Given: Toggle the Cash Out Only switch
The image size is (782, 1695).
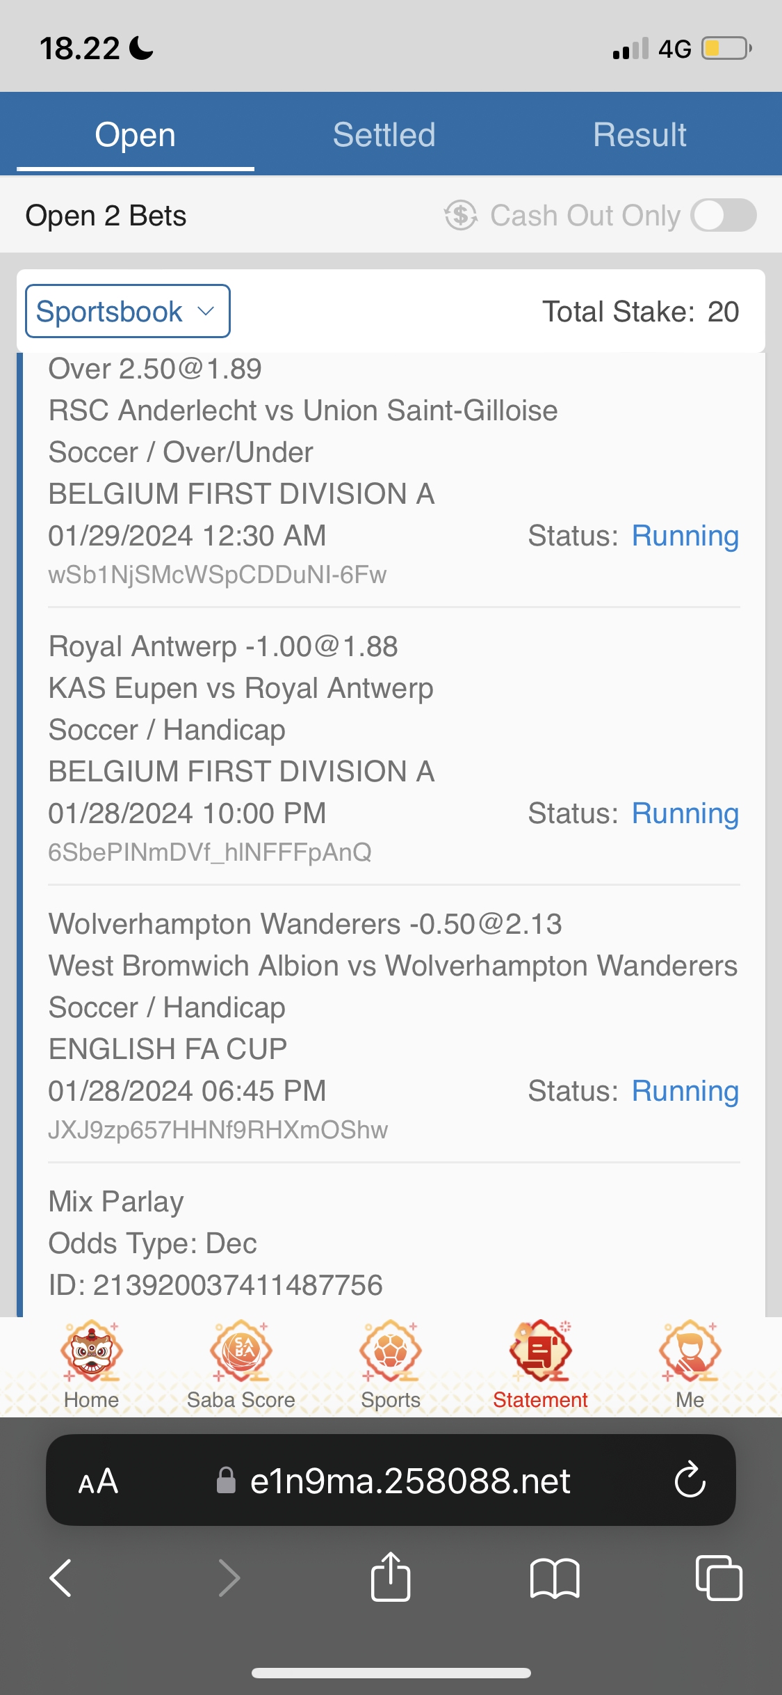Looking at the screenshot, I should [x=723, y=215].
